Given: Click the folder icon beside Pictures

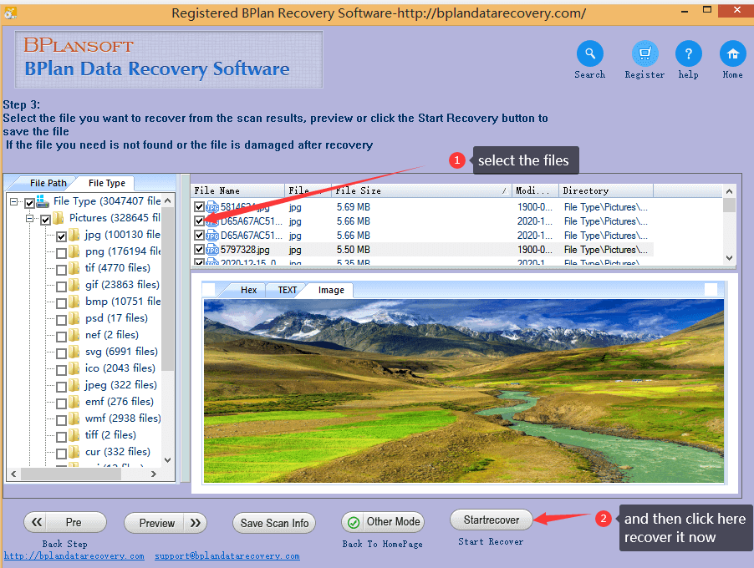Looking at the screenshot, I should (59, 218).
